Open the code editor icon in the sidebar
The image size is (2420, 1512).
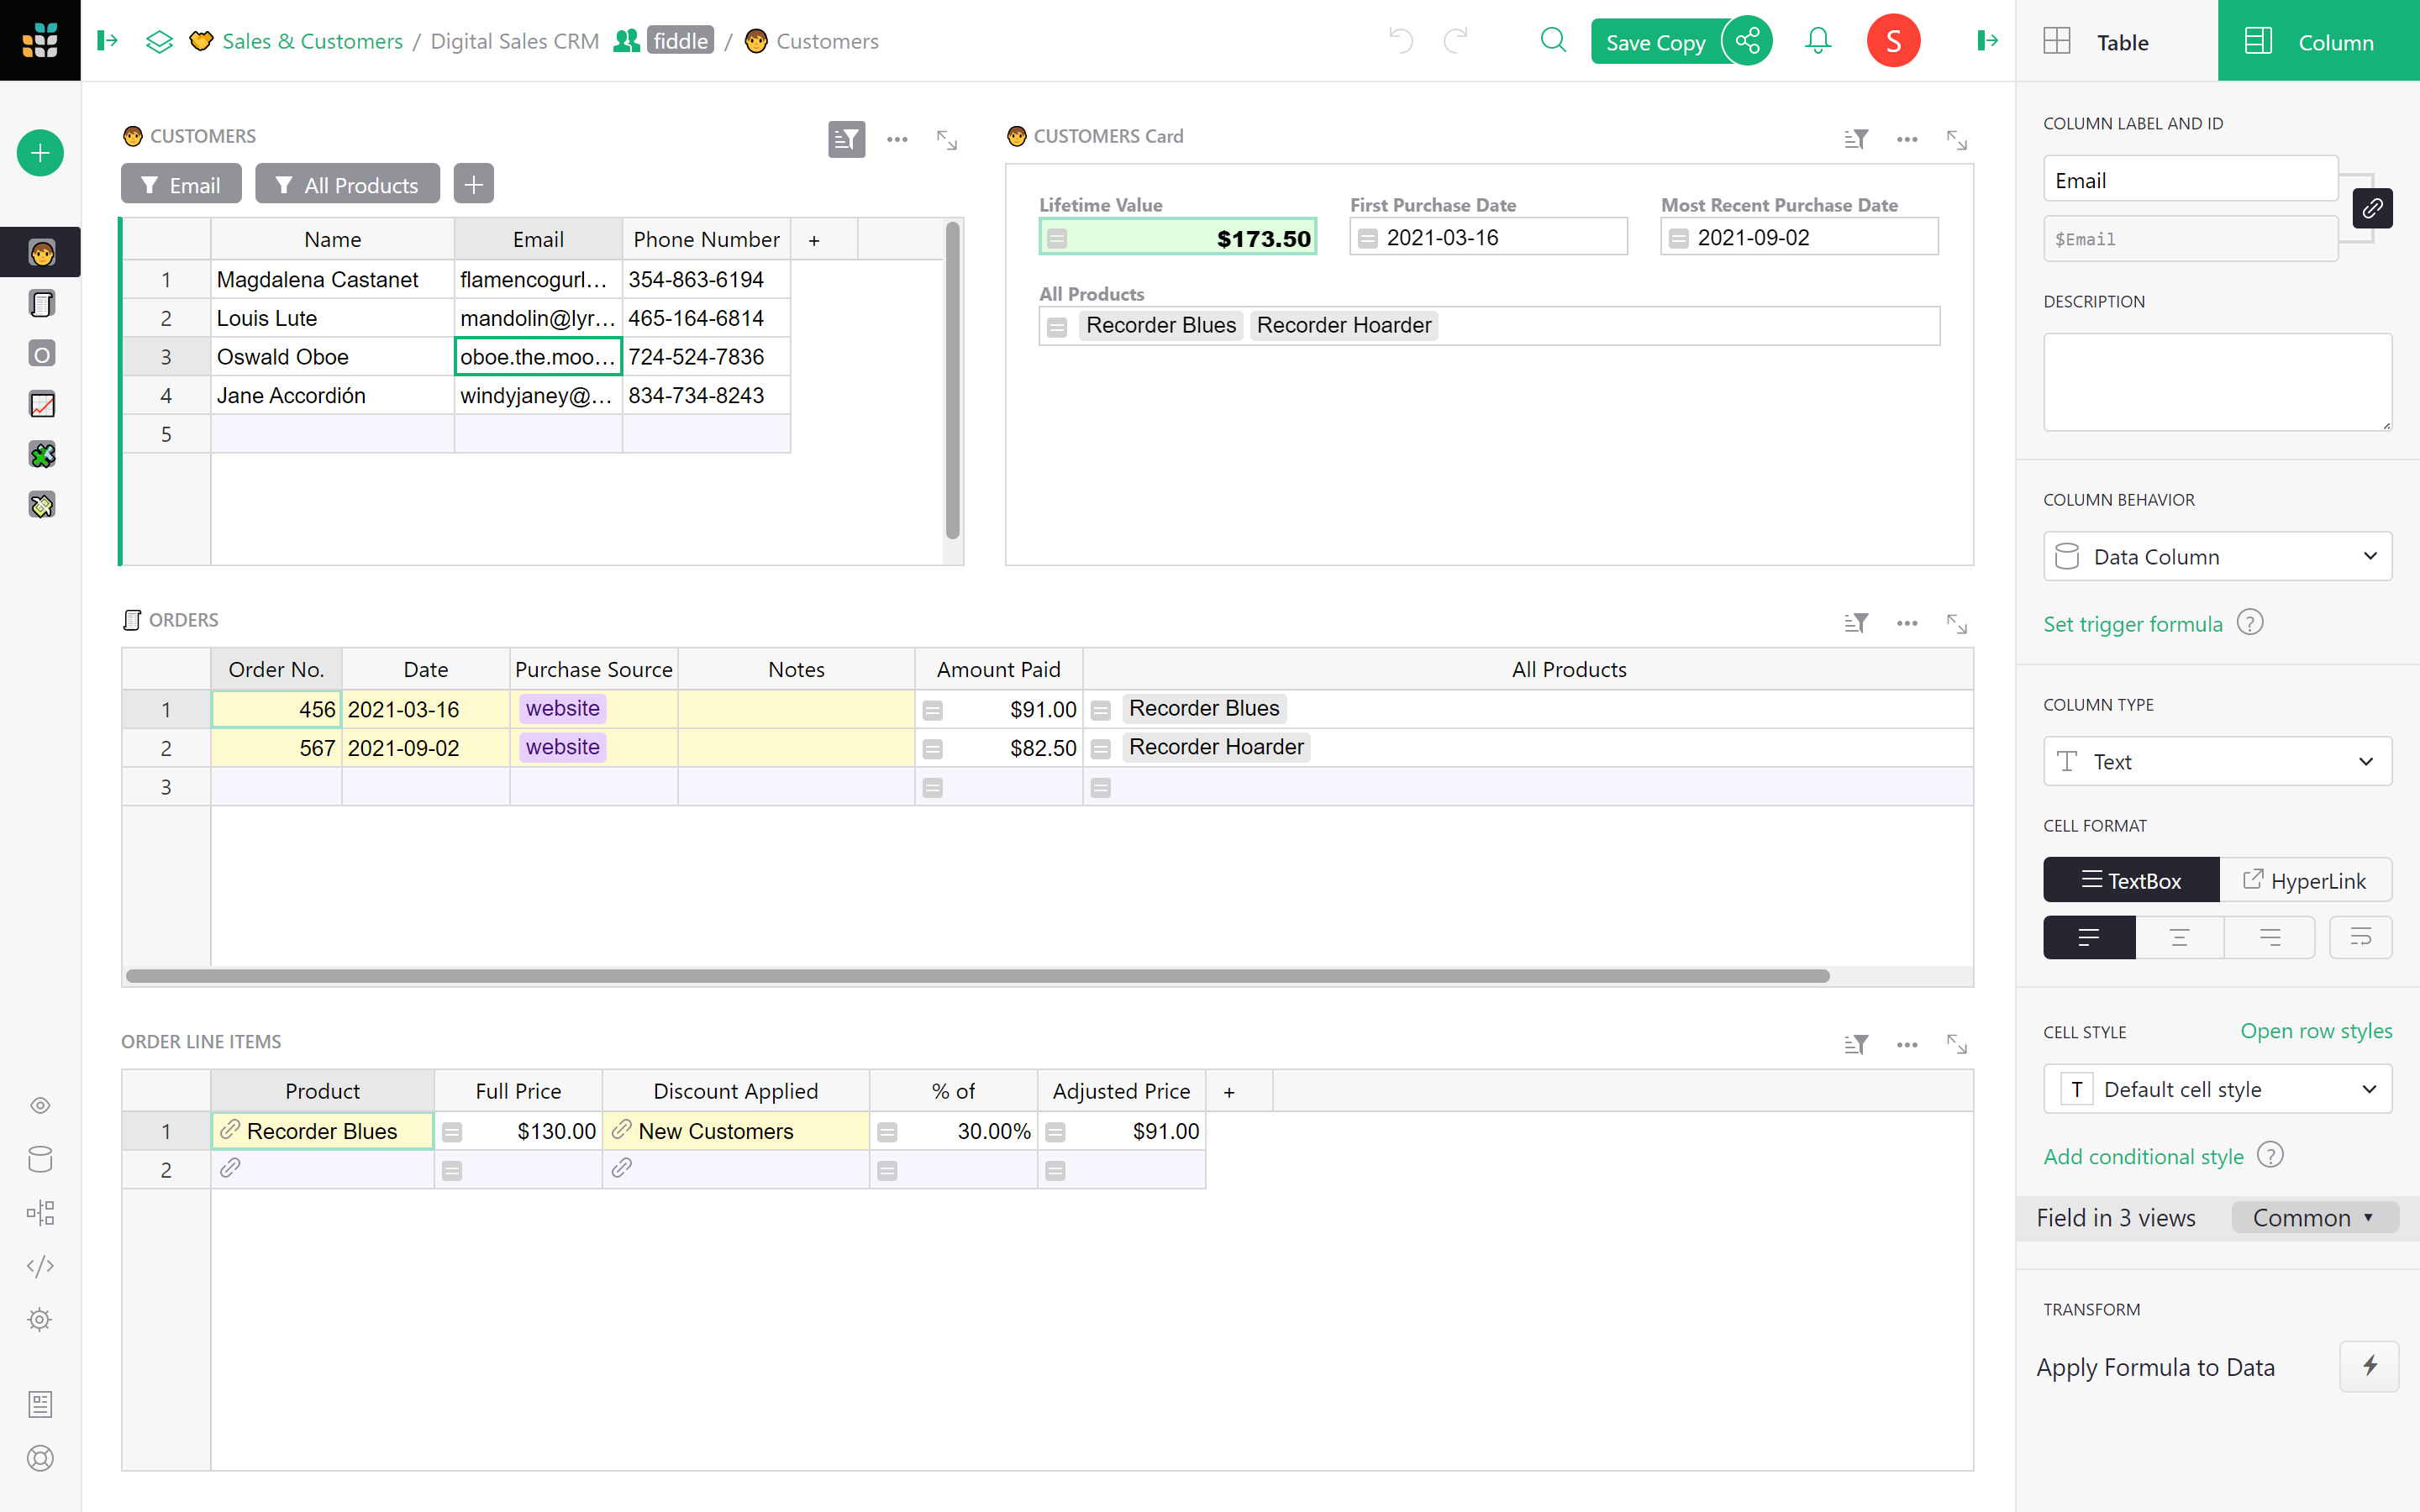(40, 1266)
